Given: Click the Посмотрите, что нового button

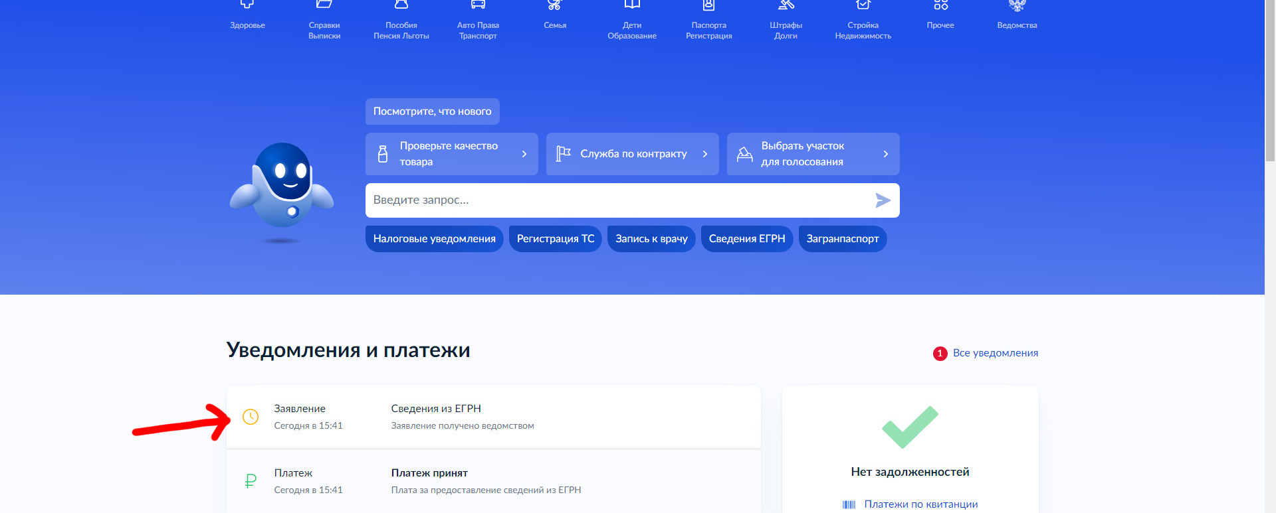Looking at the screenshot, I should point(432,111).
